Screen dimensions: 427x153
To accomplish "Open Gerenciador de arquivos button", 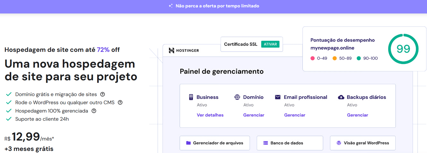I will coord(215,143).
